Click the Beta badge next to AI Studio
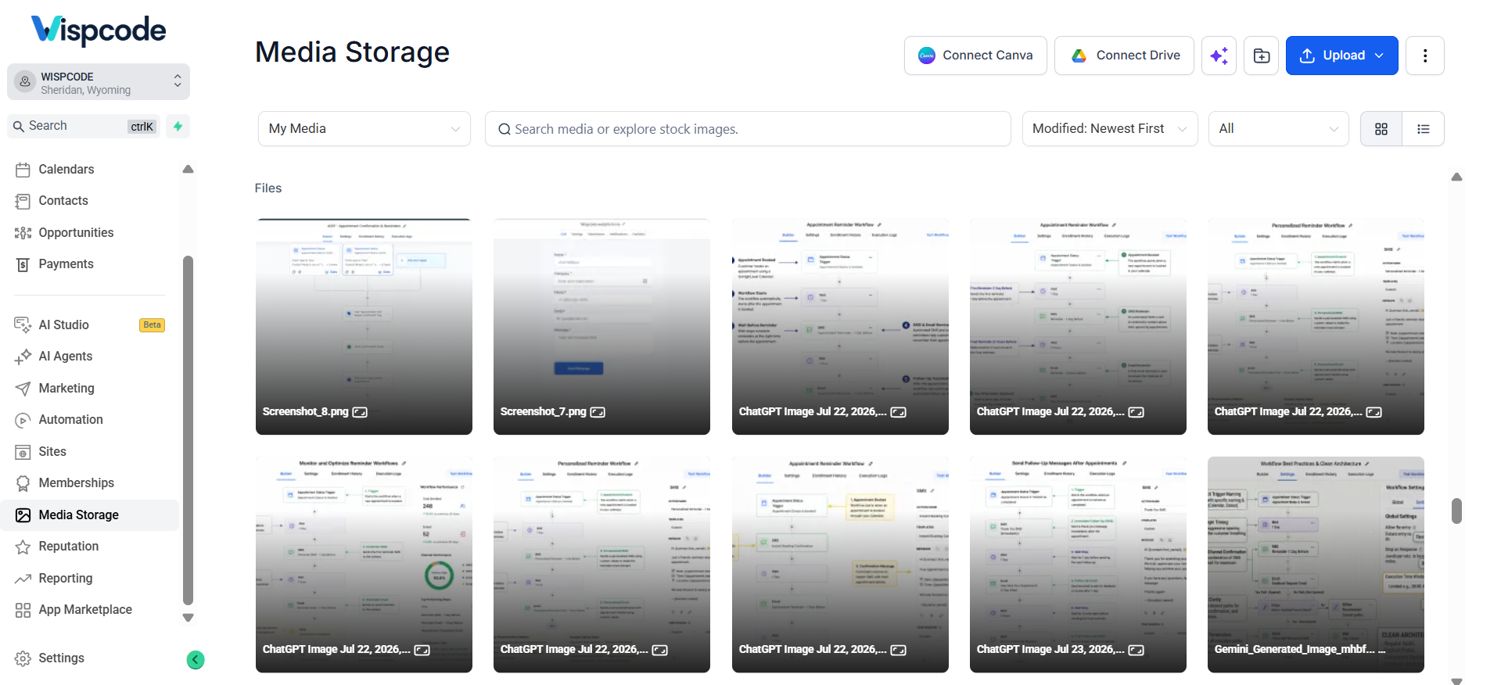 point(152,325)
